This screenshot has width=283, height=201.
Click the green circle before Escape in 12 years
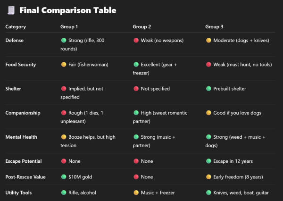pos(208,161)
